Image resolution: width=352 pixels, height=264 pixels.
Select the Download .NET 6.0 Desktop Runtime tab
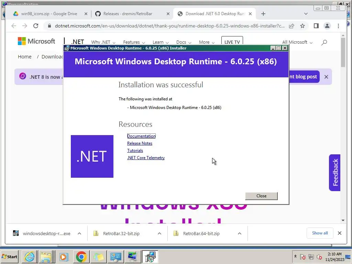pos(214,14)
